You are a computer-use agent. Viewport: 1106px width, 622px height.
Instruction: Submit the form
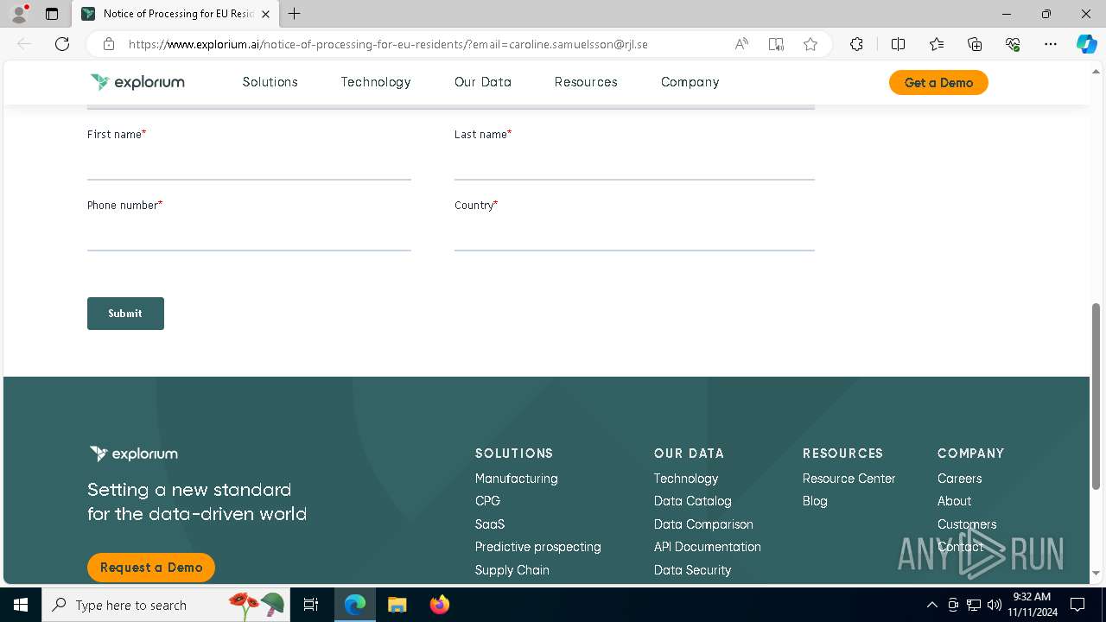(125, 314)
